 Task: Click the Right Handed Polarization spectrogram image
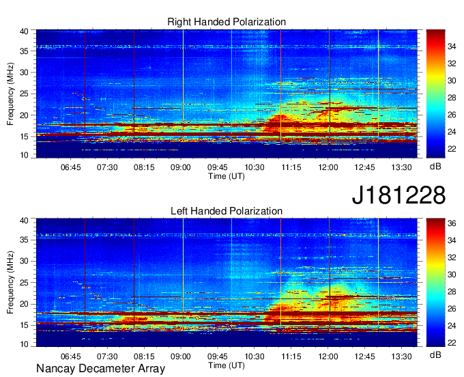coord(227,94)
